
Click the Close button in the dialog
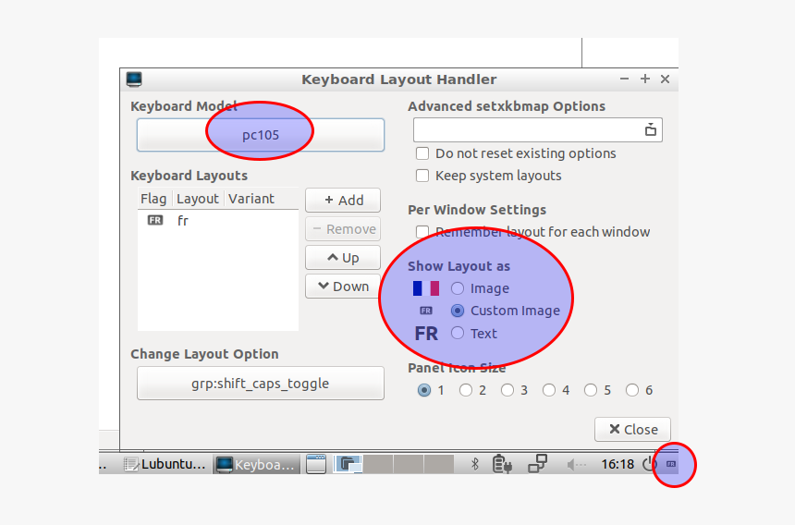pos(632,429)
